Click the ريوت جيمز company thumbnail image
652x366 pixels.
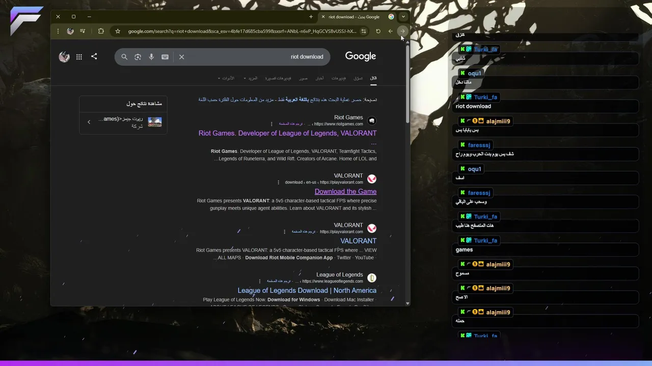[x=155, y=122]
